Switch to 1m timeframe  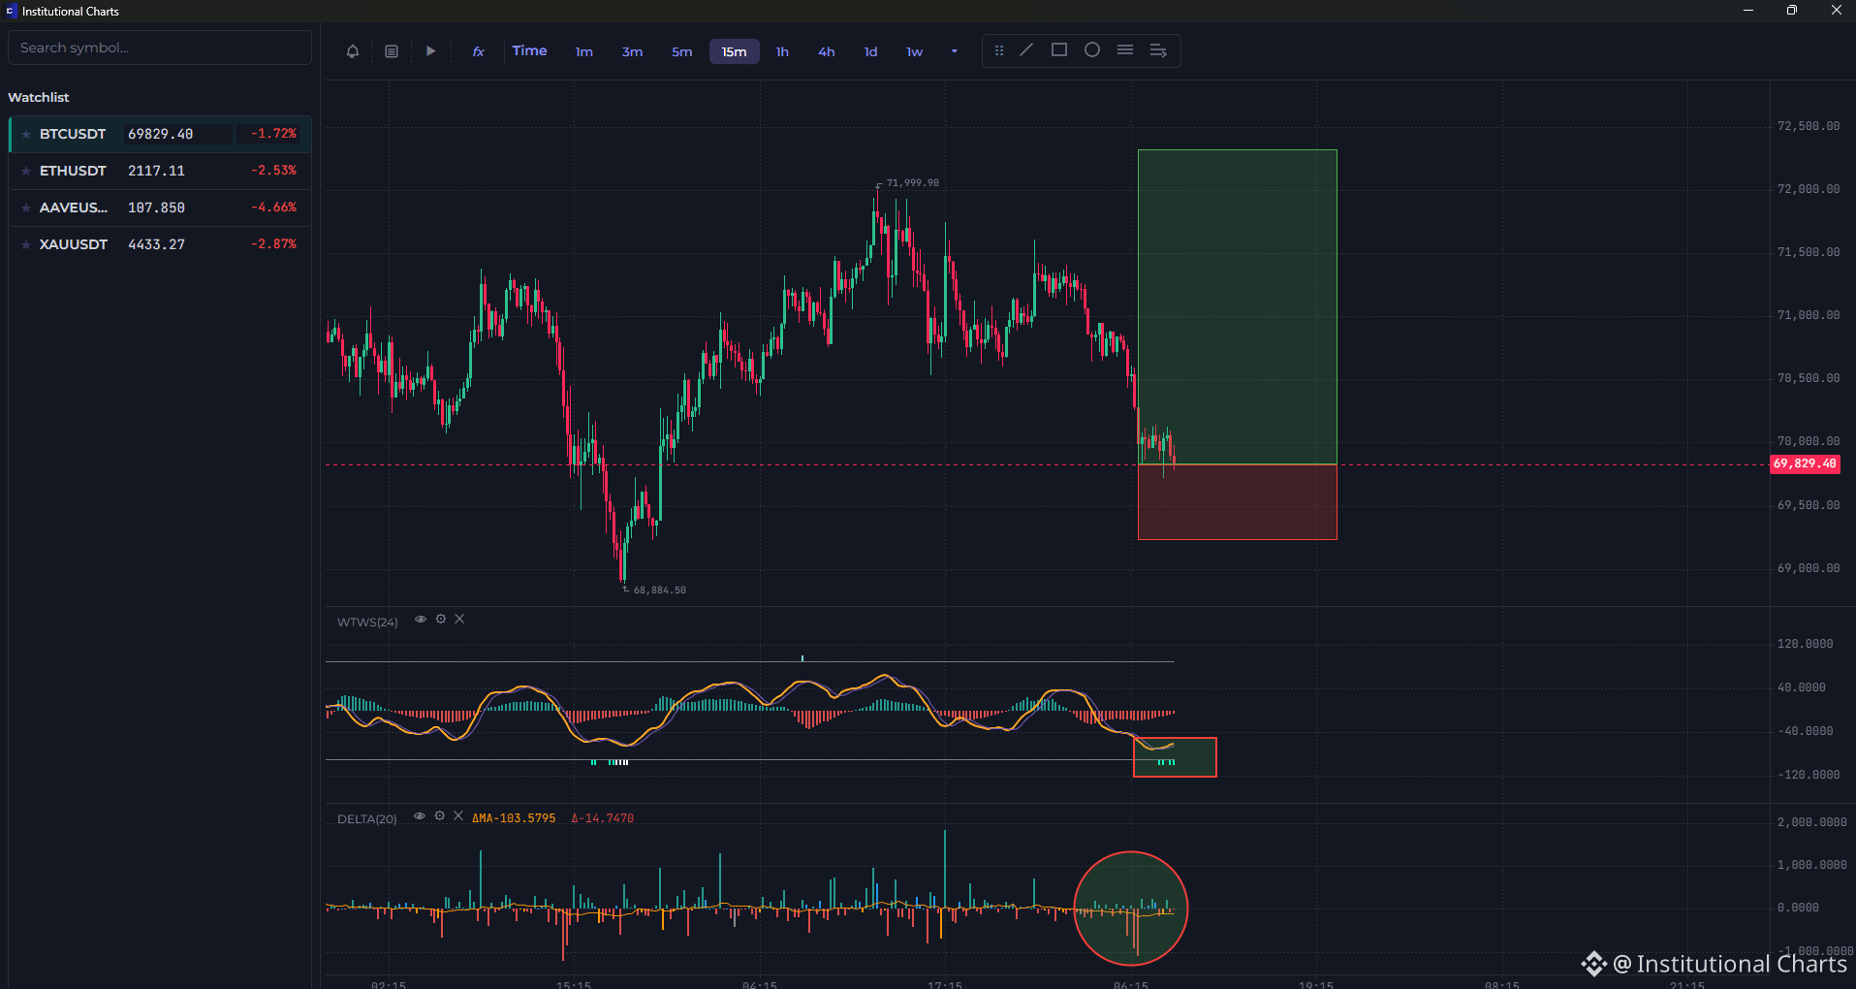[x=583, y=51]
